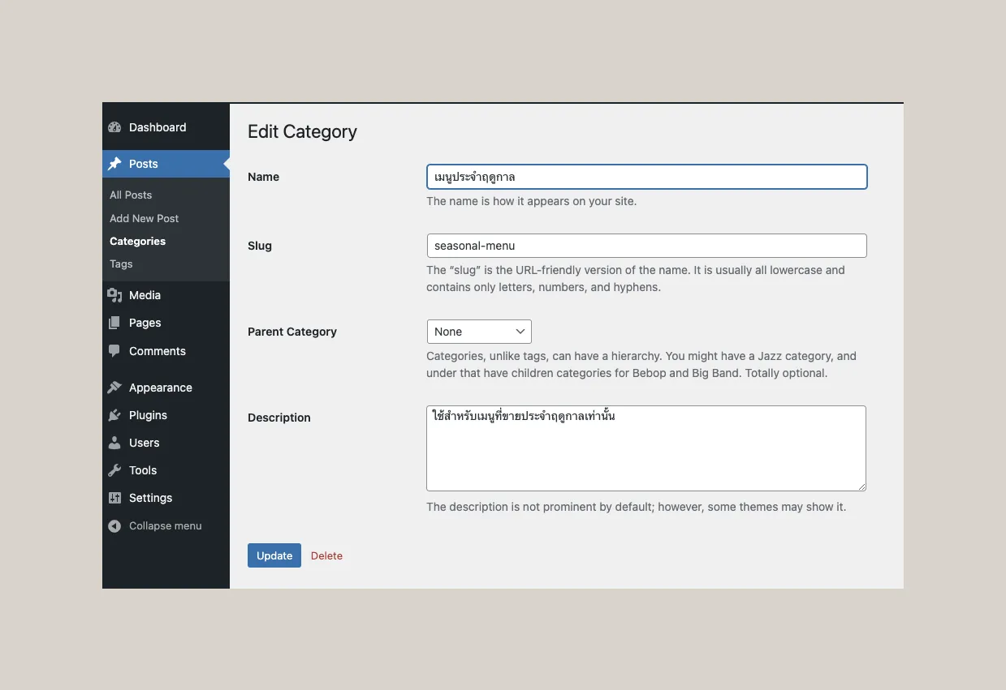The width and height of the screenshot is (1006, 690).
Task: Click the Appearance paintbrush icon
Action: tap(114, 388)
